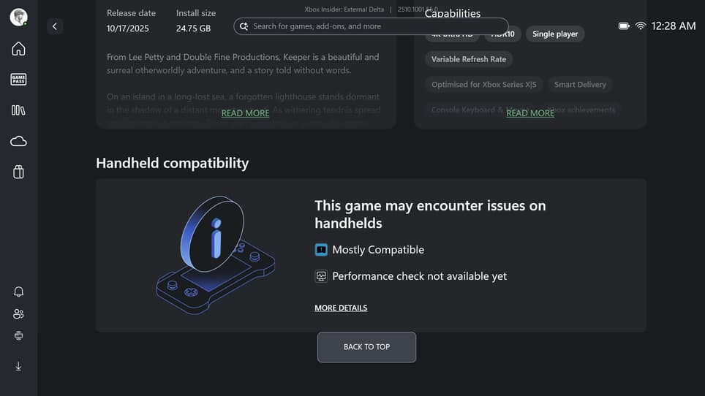Select the Single player capability tag
Image resolution: width=705 pixels, height=396 pixels.
[x=555, y=34]
